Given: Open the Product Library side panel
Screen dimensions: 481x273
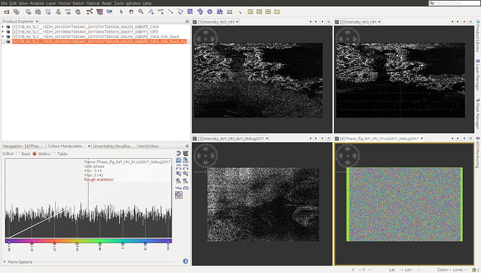Looking at the screenshot, I should (x=478, y=36).
